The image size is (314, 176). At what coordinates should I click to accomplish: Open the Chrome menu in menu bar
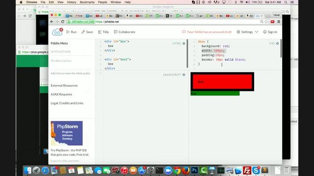31,2
